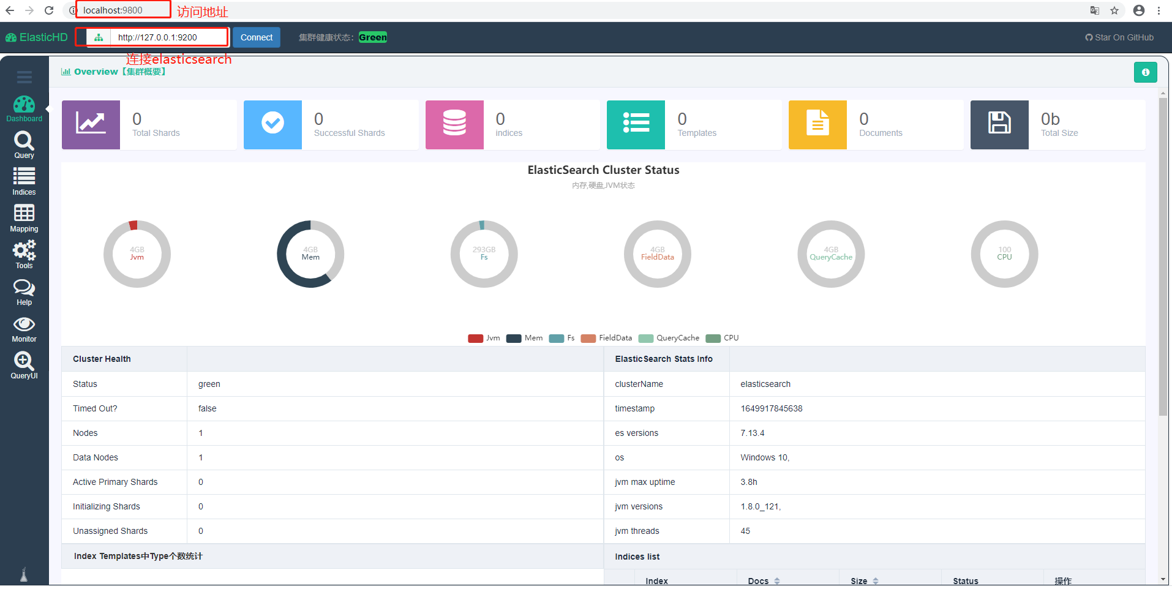This screenshot has height=589, width=1172.
Task: Click the green info button
Action: [1145, 72]
